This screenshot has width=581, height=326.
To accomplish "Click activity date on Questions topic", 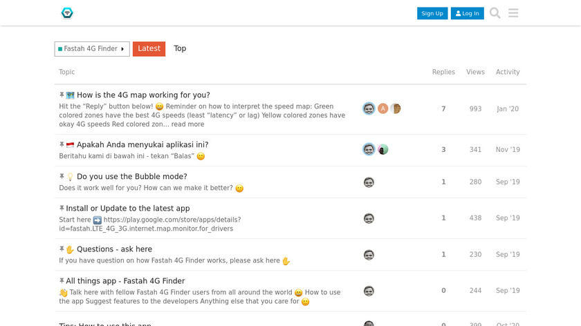I will point(508,254).
